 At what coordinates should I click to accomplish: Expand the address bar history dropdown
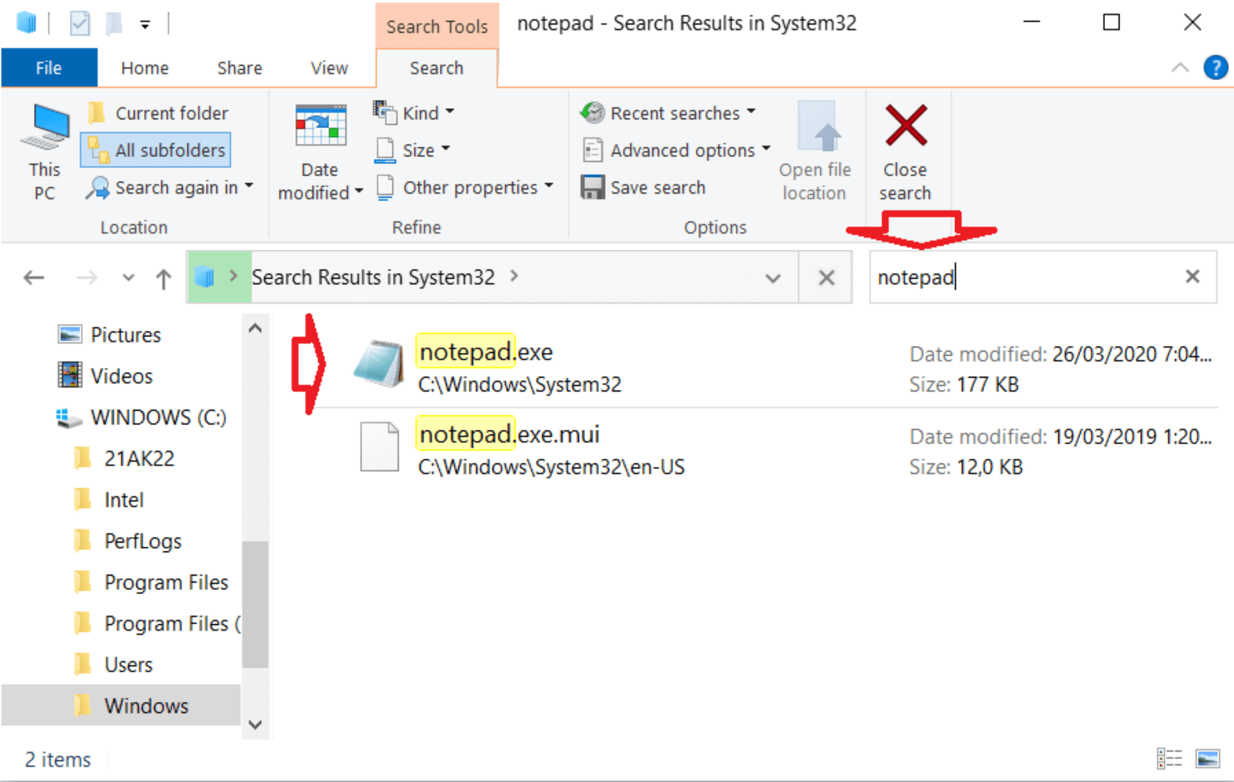tap(773, 278)
